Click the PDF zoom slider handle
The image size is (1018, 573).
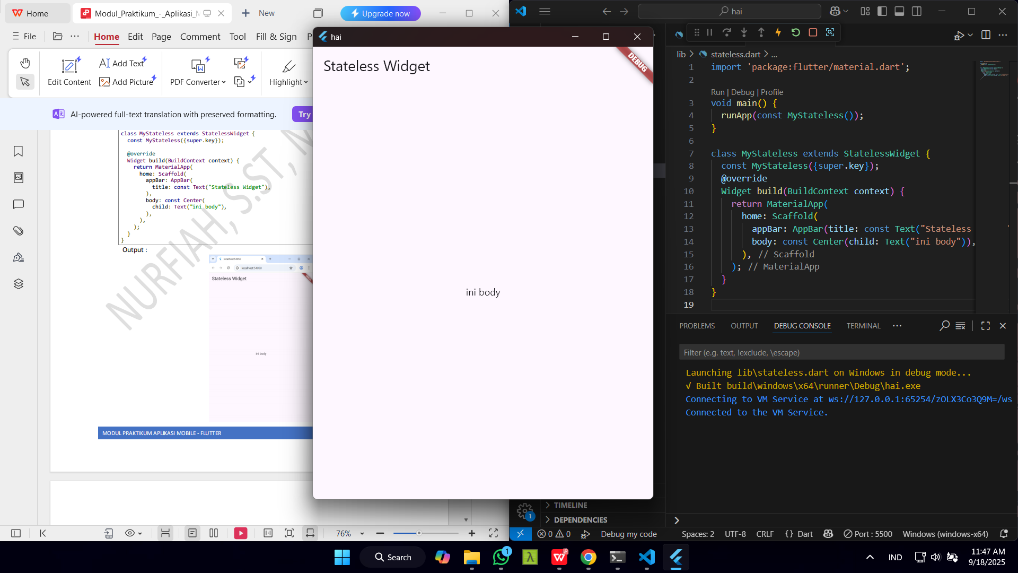click(x=419, y=533)
